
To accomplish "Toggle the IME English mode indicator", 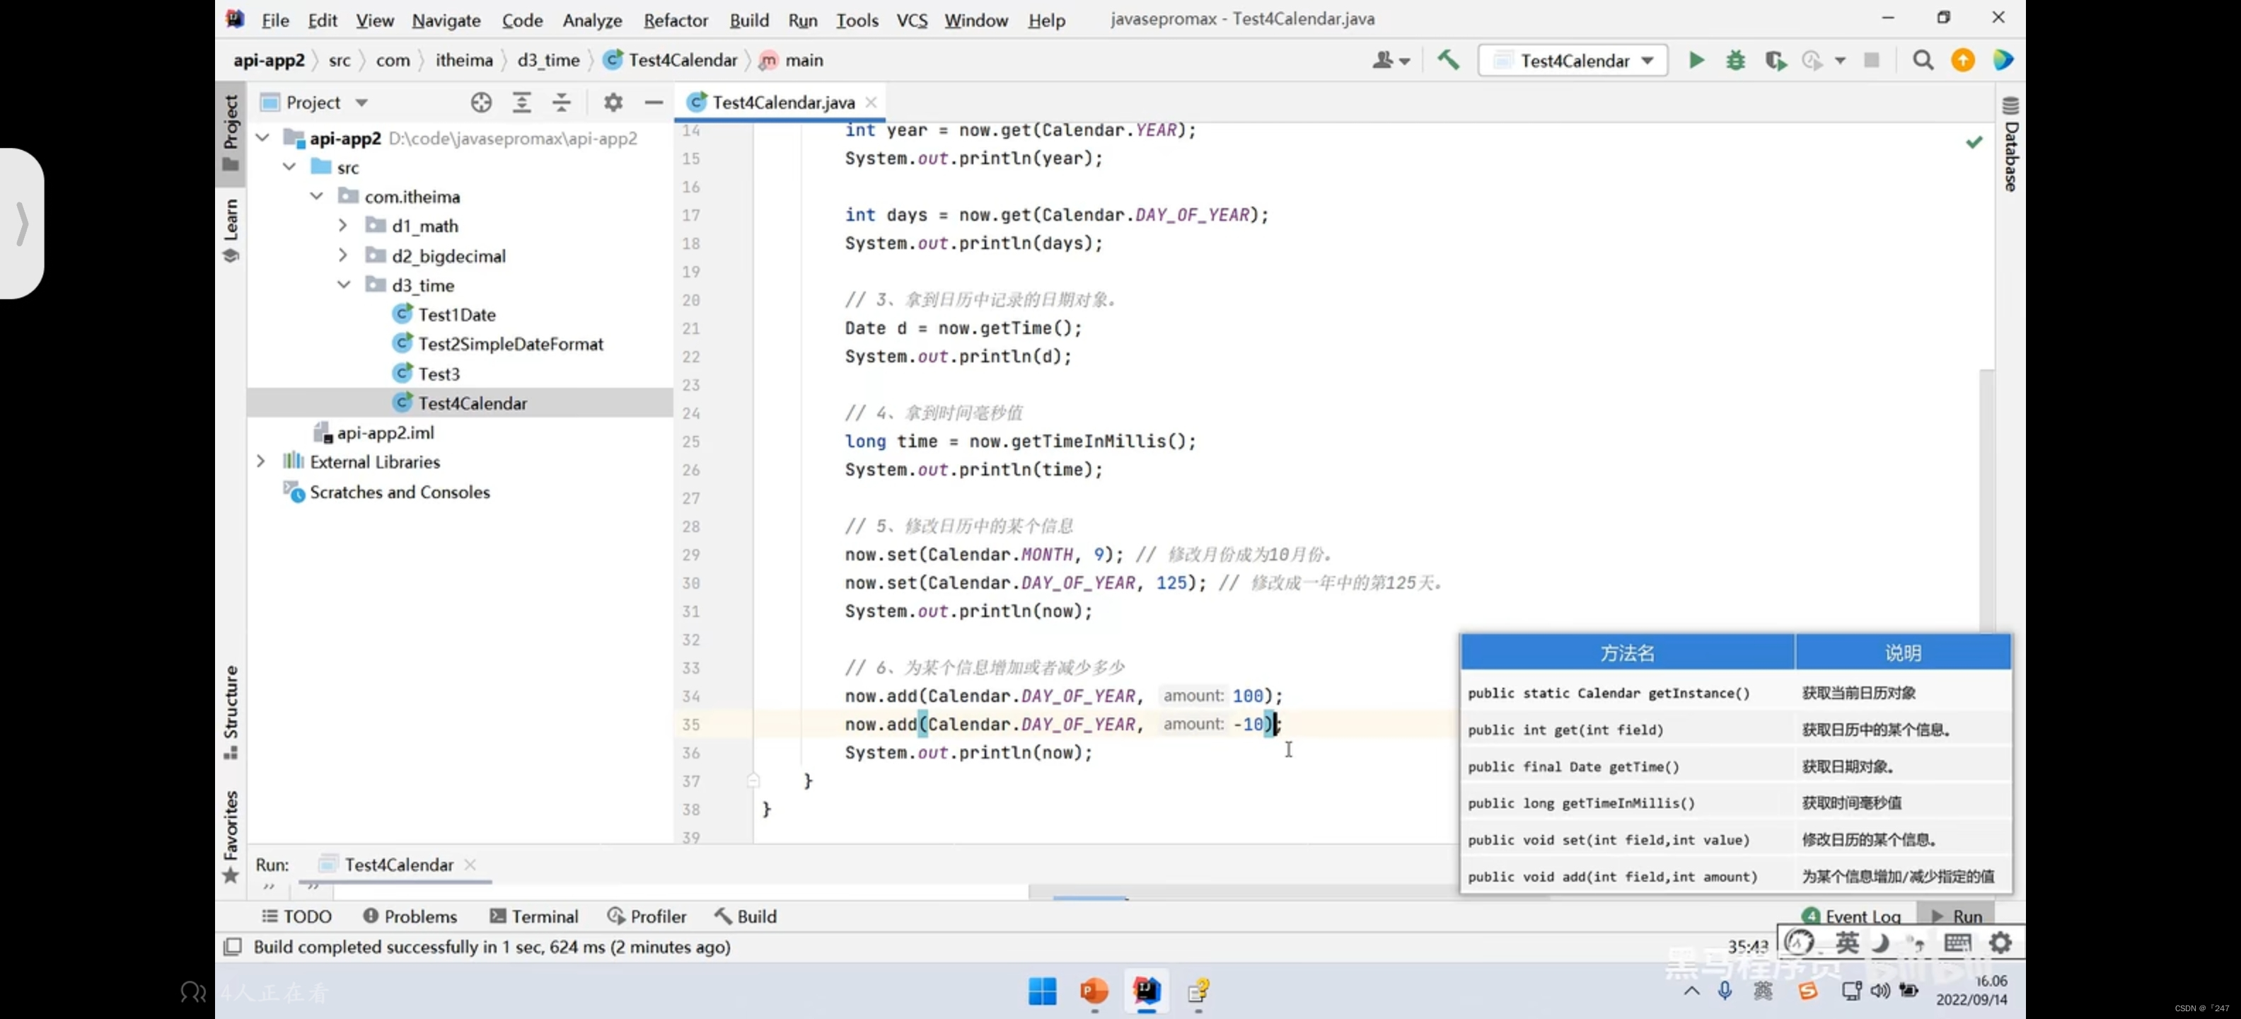I will click(x=1847, y=942).
